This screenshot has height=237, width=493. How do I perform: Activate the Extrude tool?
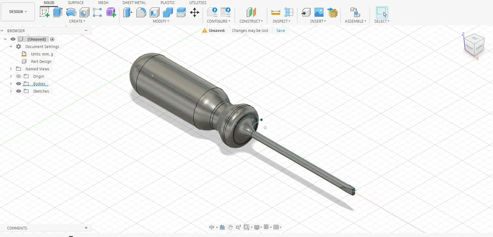pyautogui.click(x=58, y=12)
